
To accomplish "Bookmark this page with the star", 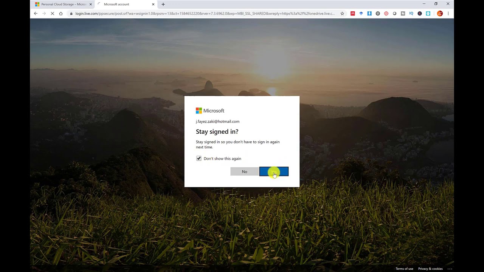I will click(x=342, y=14).
